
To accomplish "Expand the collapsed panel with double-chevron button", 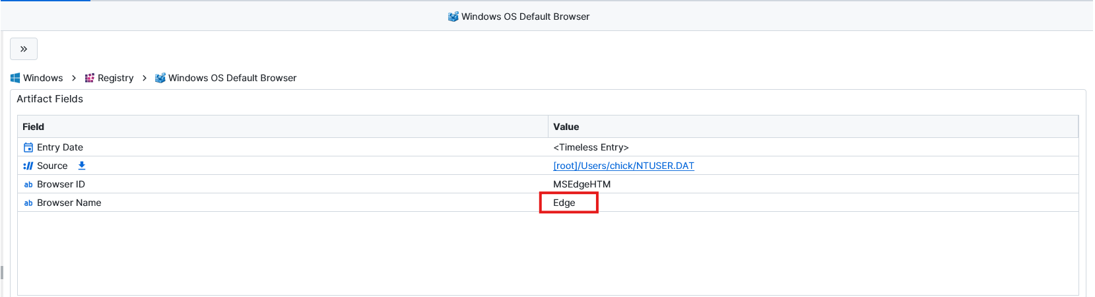I will click(24, 49).
